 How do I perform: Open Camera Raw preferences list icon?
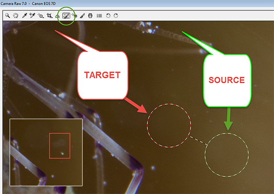(x=99, y=16)
